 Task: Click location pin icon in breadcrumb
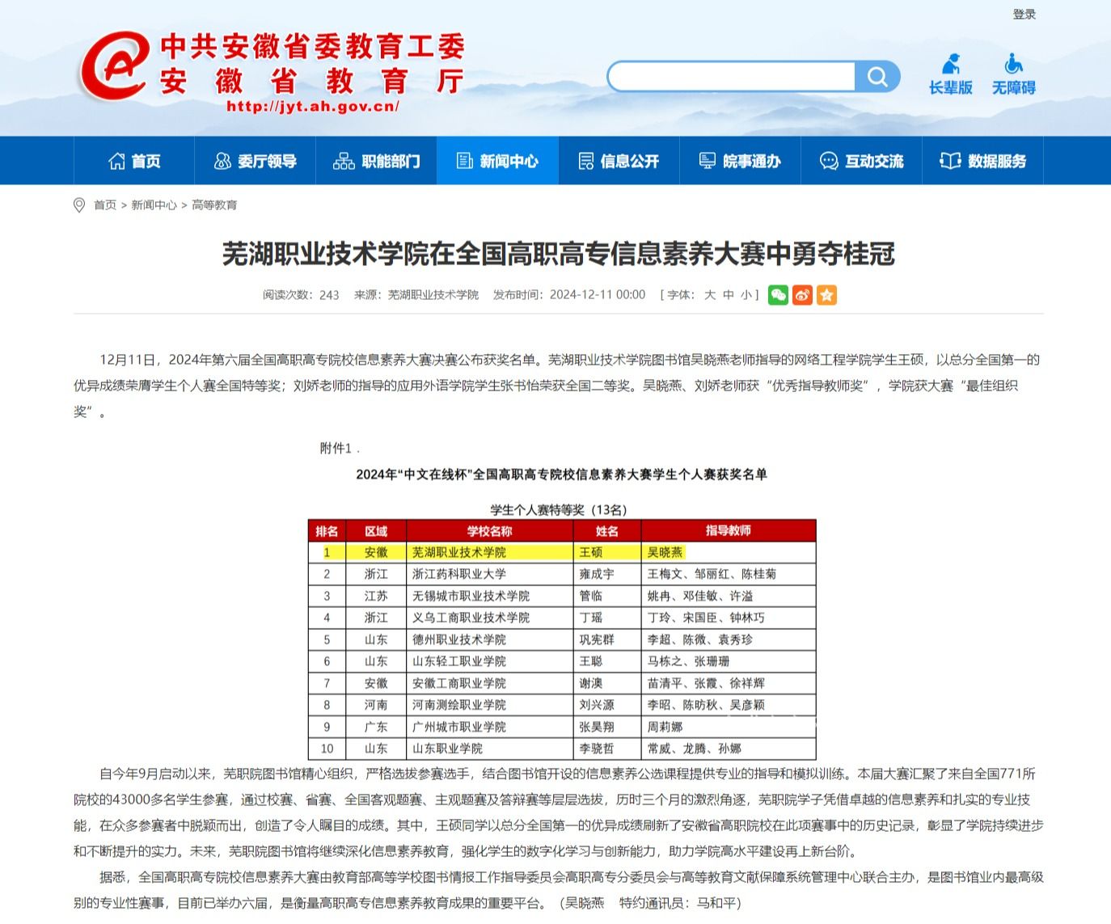pyautogui.click(x=79, y=205)
